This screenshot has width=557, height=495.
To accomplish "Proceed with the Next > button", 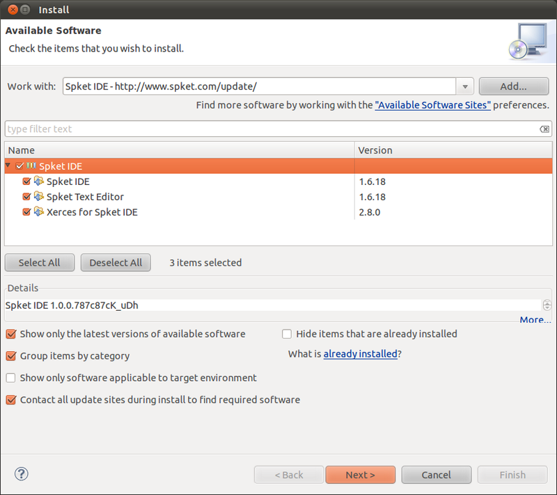I will 360,475.
